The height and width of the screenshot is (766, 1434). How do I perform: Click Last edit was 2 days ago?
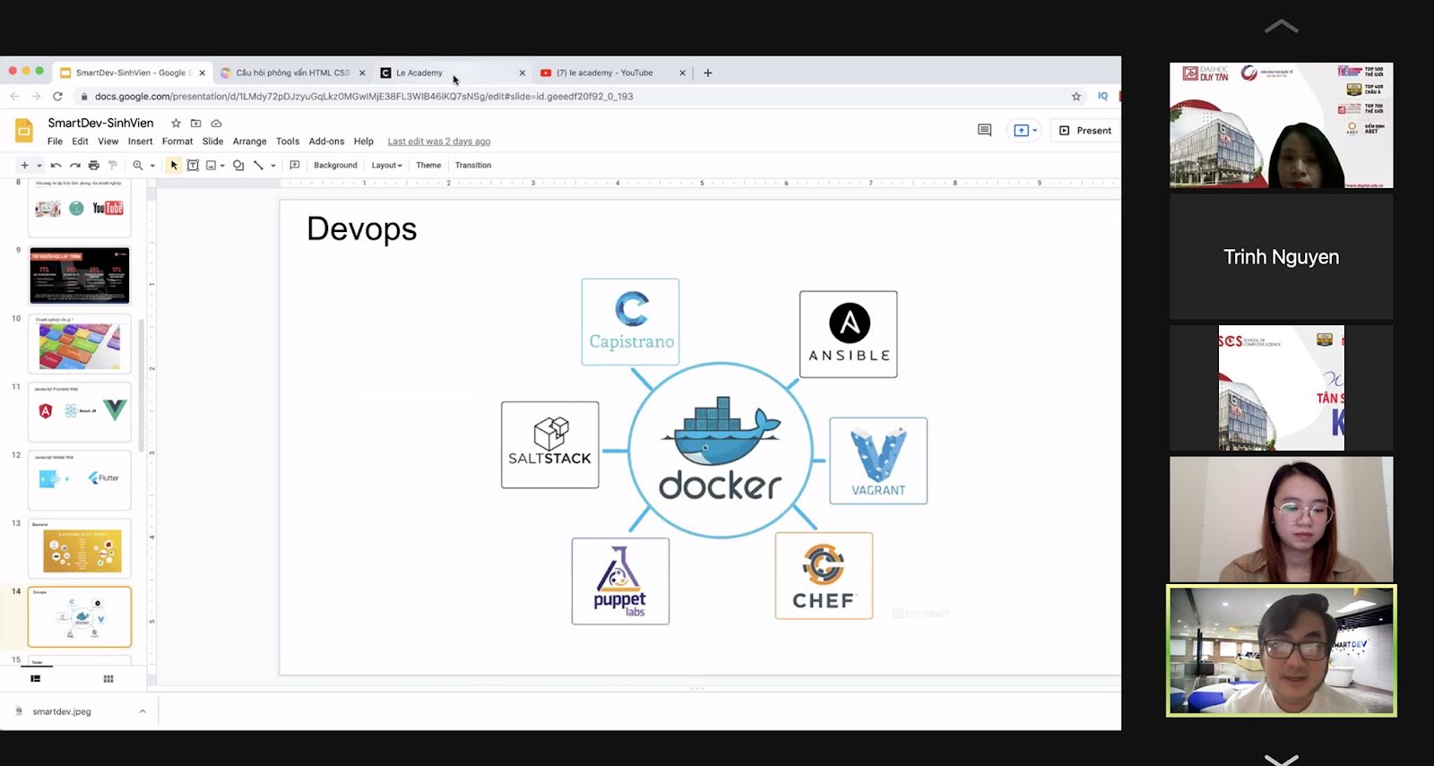(439, 142)
